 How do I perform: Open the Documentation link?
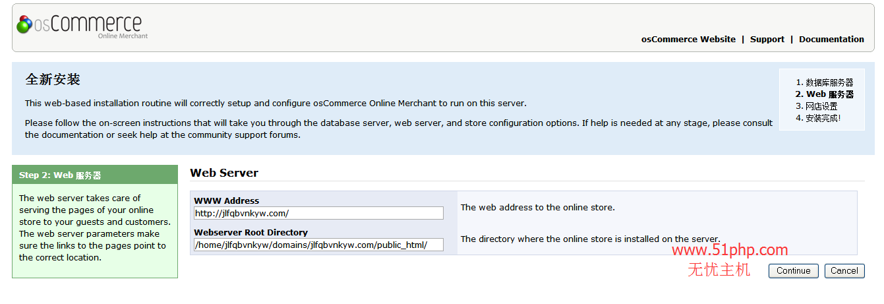(831, 40)
